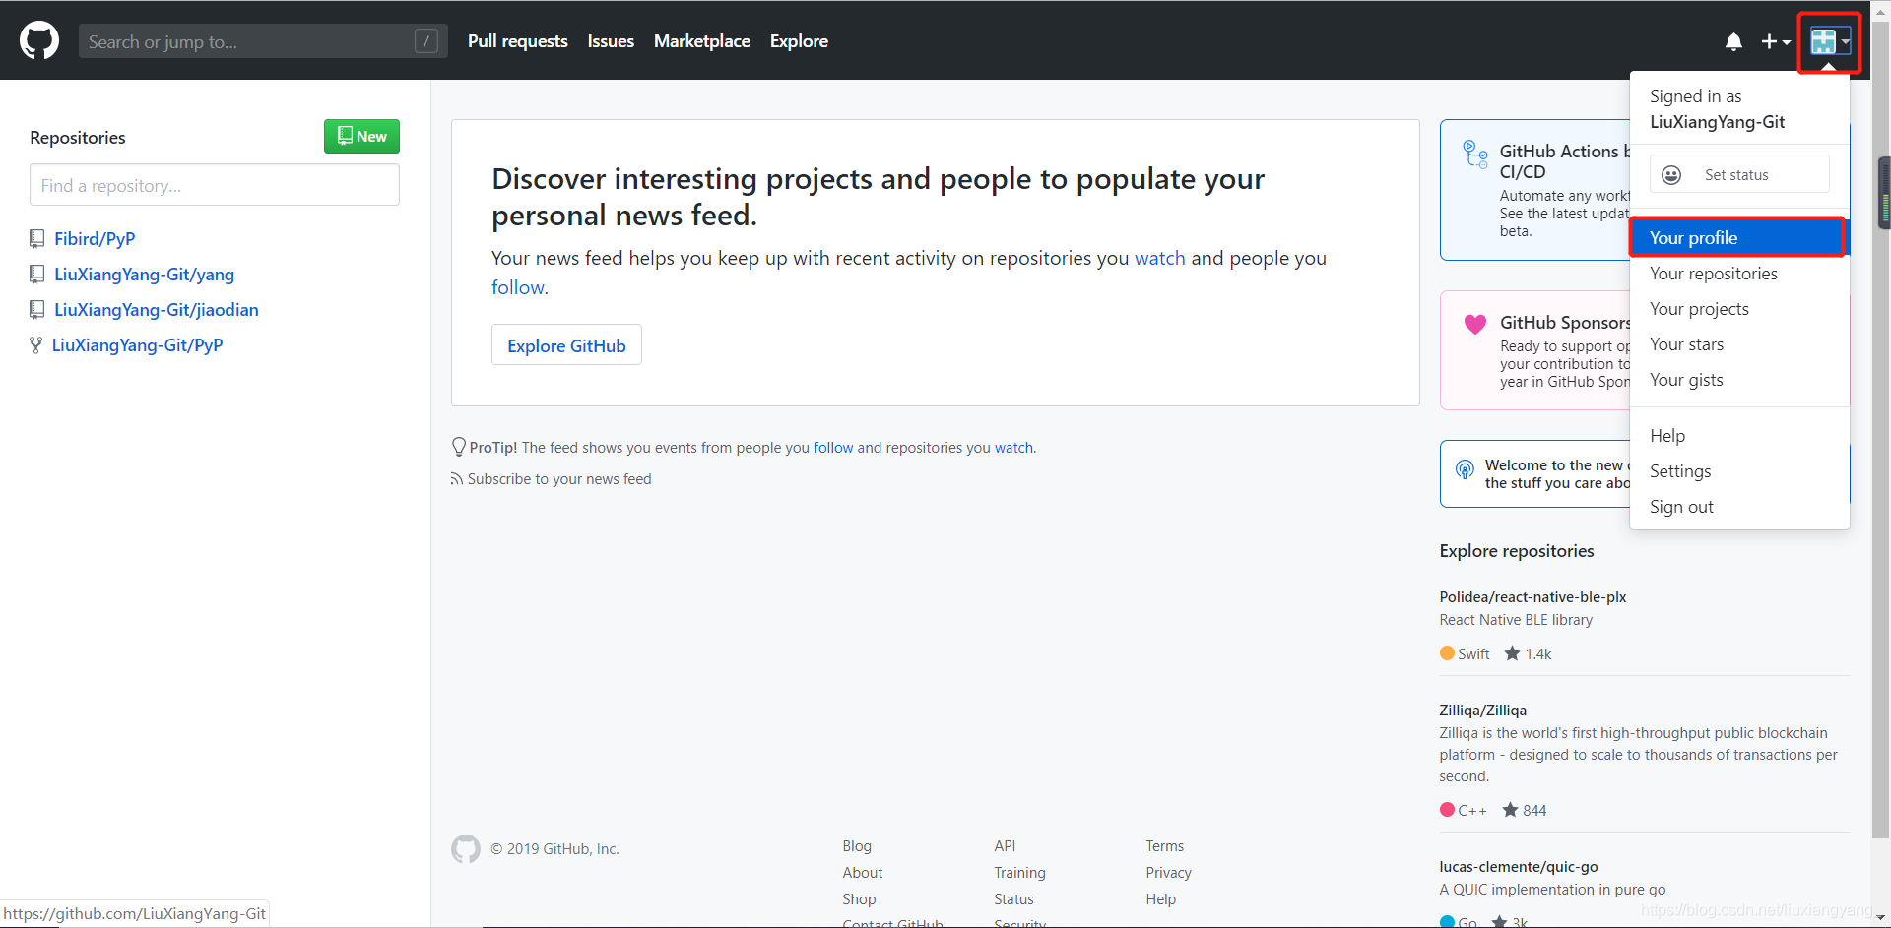The image size is (1891, 928).
Task: Click the 844 stars on Zilliqa repository
Action: click(x=1525, y=811)
